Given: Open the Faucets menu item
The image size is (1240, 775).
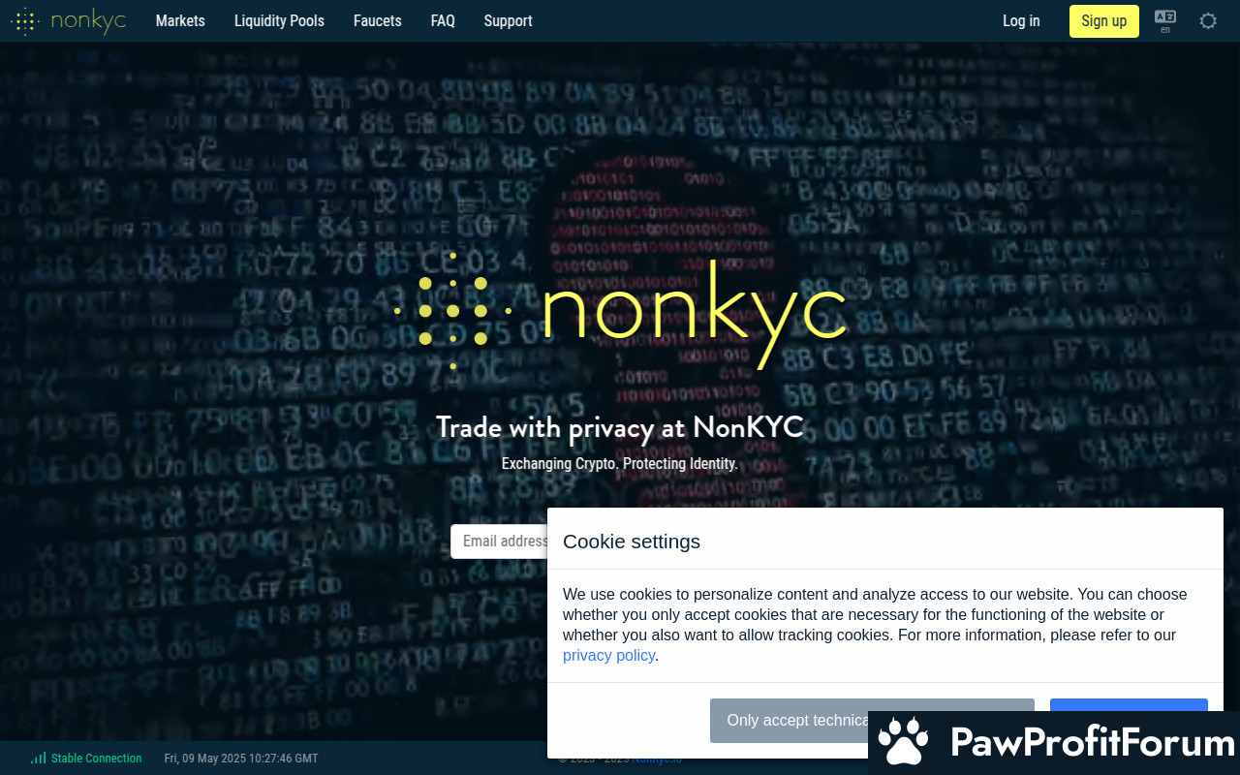Looking at the screenshot, I should pyautogui.click(x=378, y=20).
